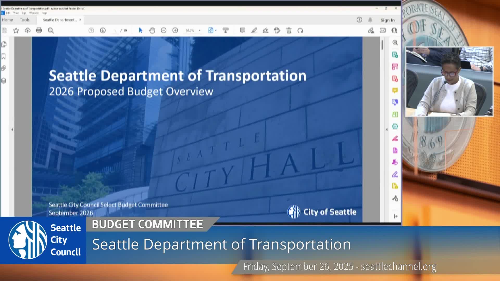Viewport: 500px width, 281px height.
Task: Toggle the Bookmarks panel
Action: click(x=4, y=57)
